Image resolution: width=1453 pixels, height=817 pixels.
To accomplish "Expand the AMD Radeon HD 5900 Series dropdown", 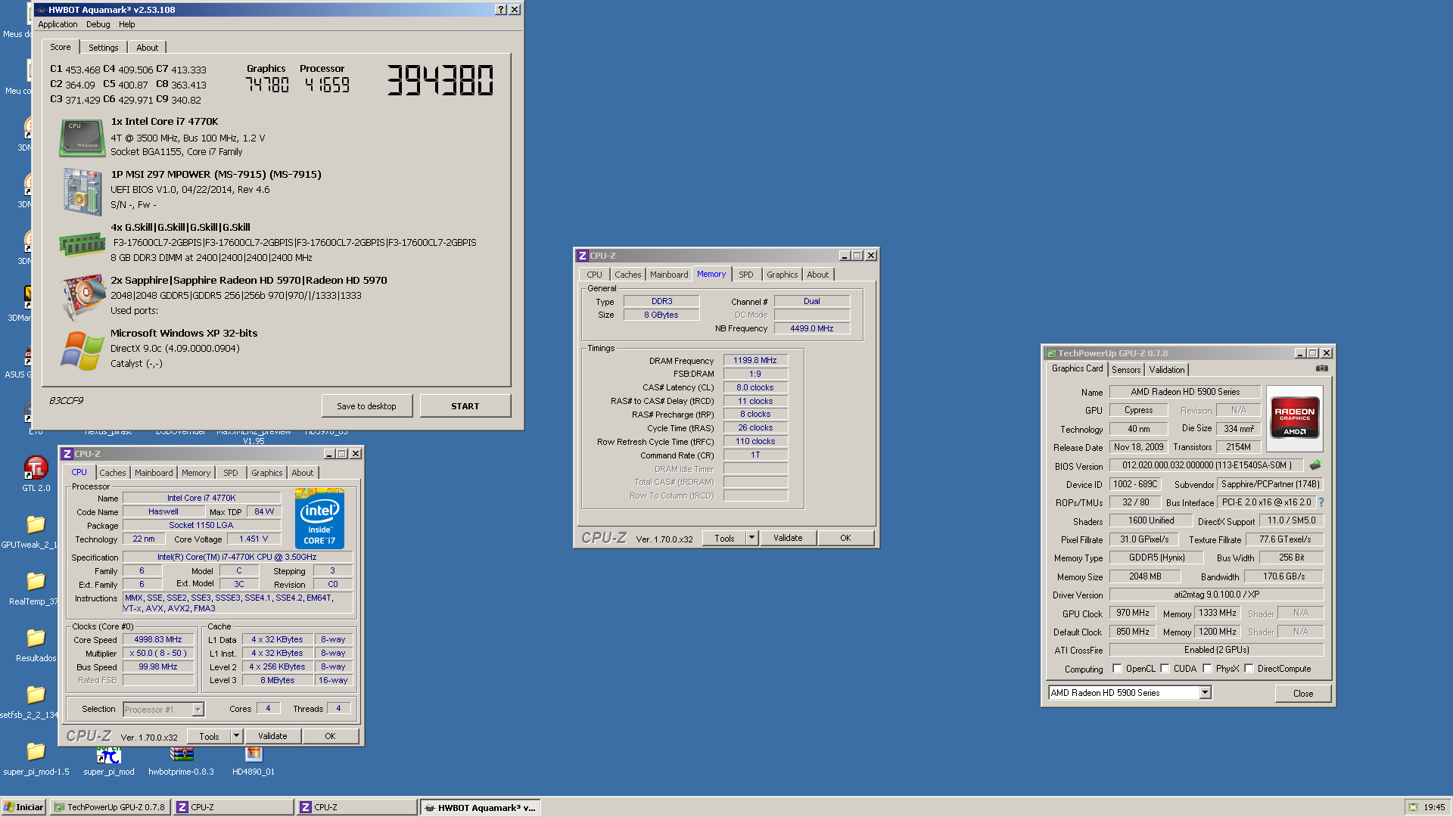I will coord(1205,692).
